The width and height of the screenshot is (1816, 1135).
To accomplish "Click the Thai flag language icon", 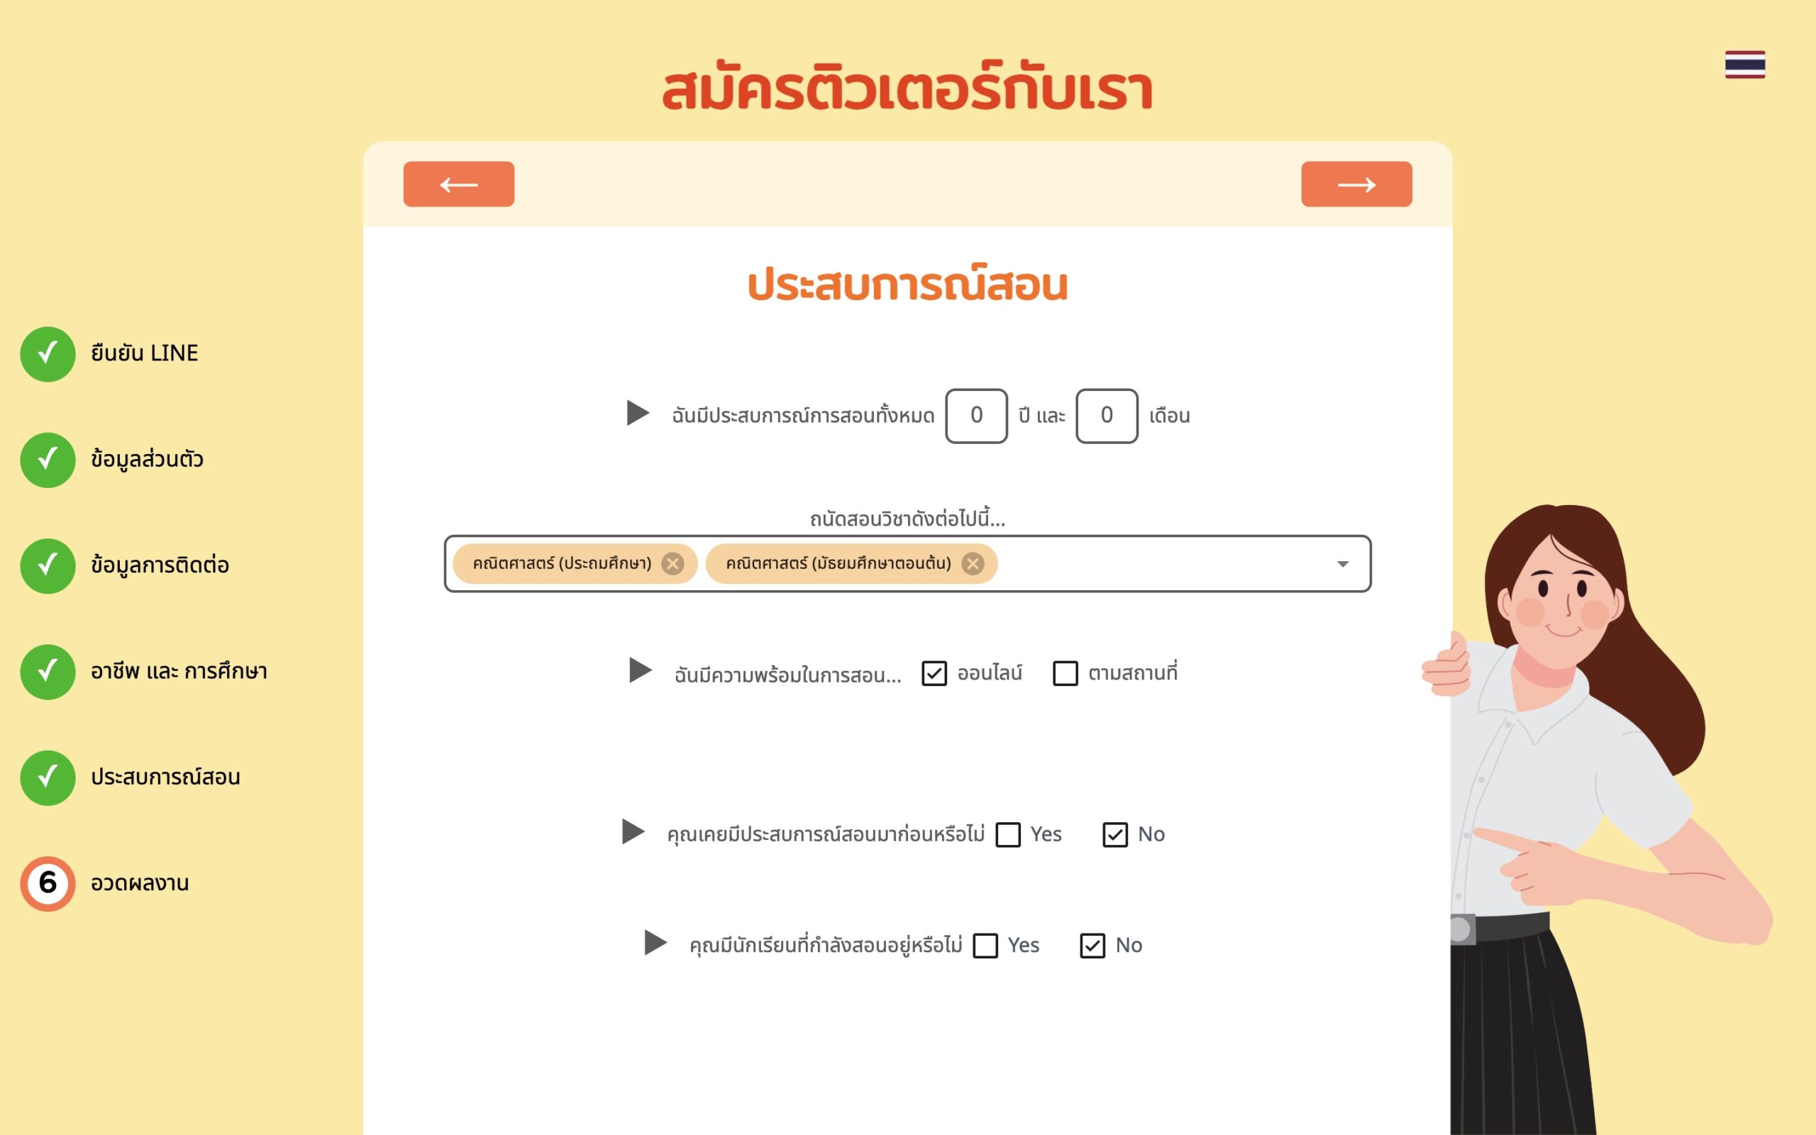I will click(x=1744, y=65).
